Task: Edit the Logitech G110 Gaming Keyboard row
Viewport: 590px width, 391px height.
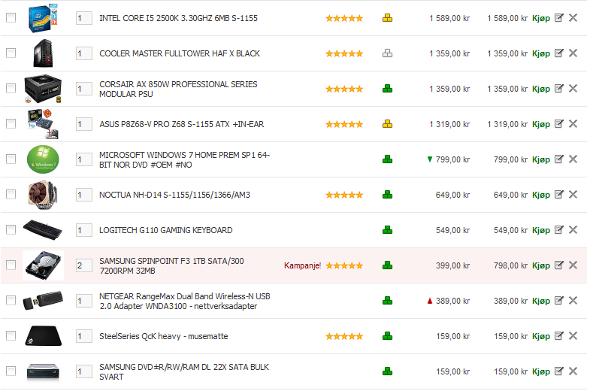Action: click(x=558, y=230)
